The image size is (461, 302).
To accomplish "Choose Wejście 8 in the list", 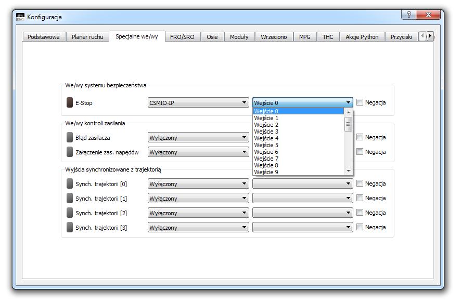I will pos(299,165).
